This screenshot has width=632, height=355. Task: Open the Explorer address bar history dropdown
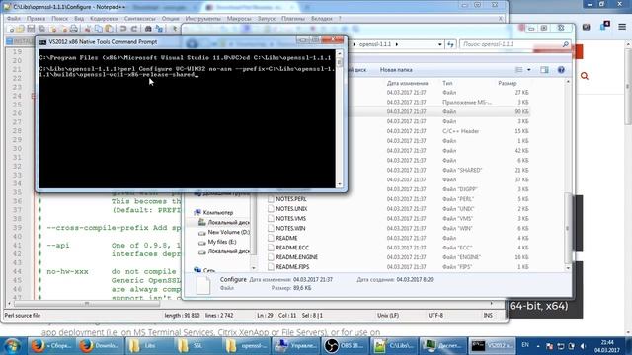pyautogui.click(x=439, y=44)
